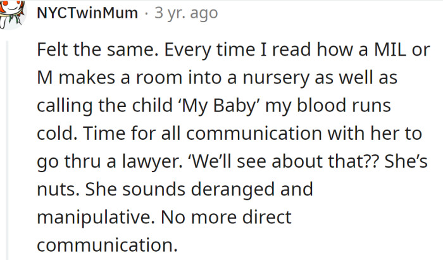Open NYCTwinMum's user profile link

(87, 13)
